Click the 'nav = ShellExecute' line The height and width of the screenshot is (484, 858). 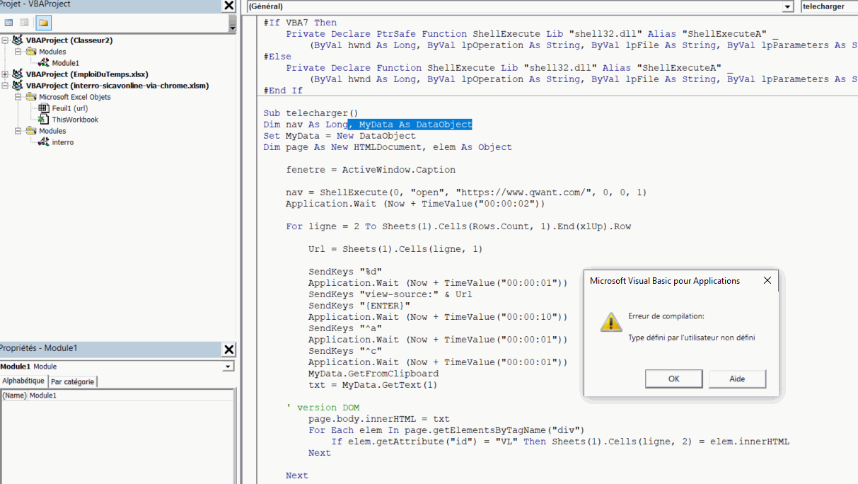467,192
